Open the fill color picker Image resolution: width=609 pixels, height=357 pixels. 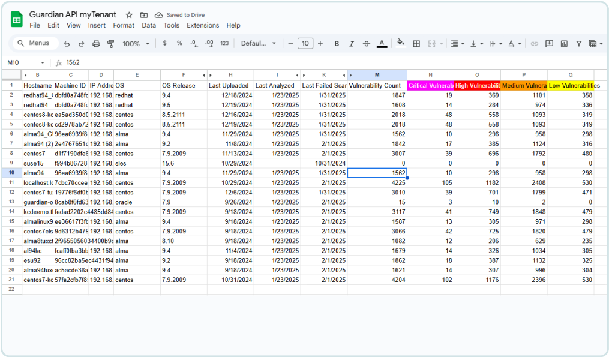pyautogui.click(x=400, y=44)
